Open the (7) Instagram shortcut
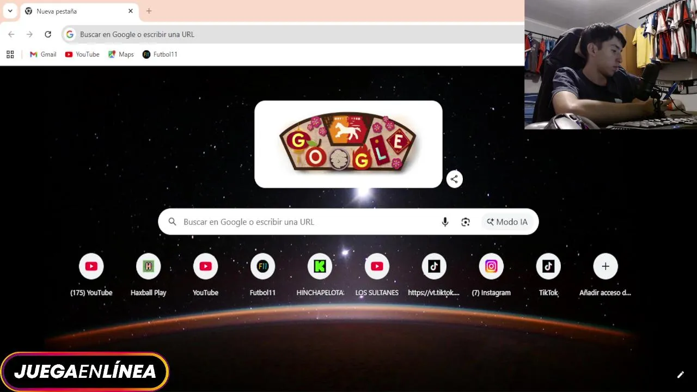This screenshot has width=697, height=392. (491, 275)
